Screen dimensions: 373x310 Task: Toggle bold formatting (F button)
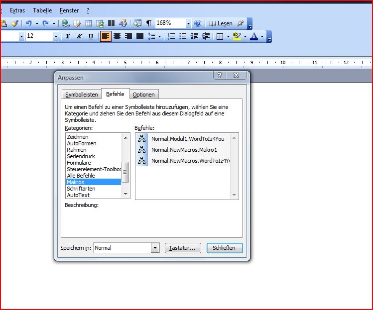(x=68, y=36)
